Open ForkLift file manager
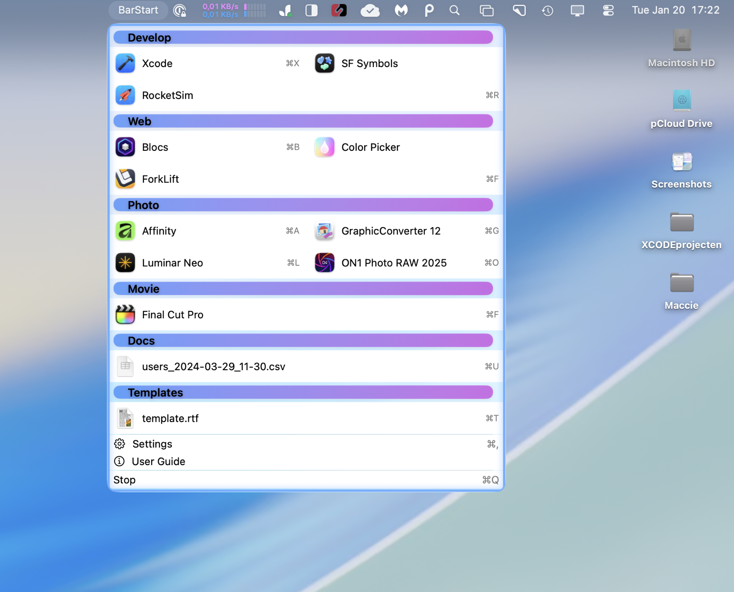This screenshot has width=734, height=592. point(161,179)
